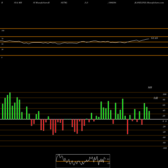Click the white RSI line end near 61.45

149,39
